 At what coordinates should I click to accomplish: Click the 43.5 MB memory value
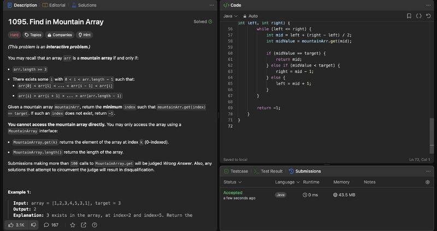pyautogui.click(x=344, y=195)
